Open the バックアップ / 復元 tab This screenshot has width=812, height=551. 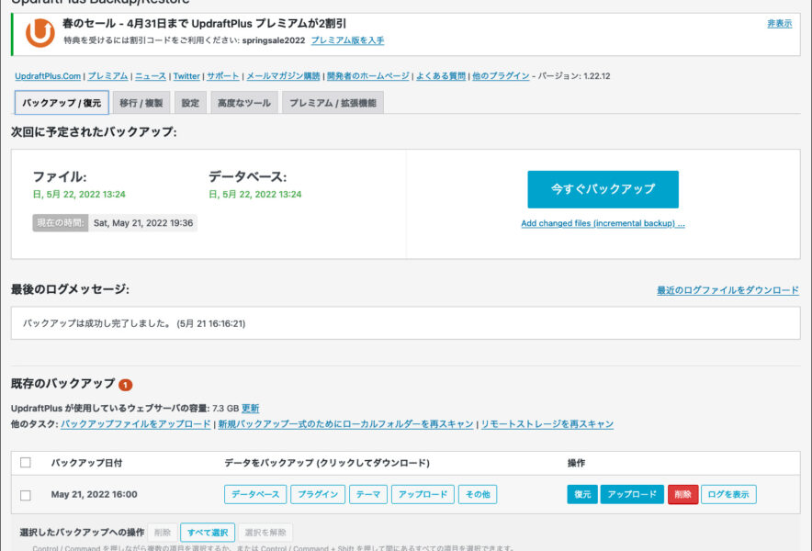coord(62,103)
